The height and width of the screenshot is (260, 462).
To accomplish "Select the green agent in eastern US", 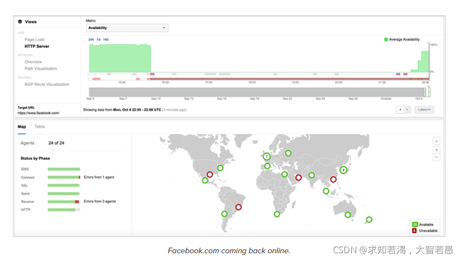I will [x=220, y=168].
